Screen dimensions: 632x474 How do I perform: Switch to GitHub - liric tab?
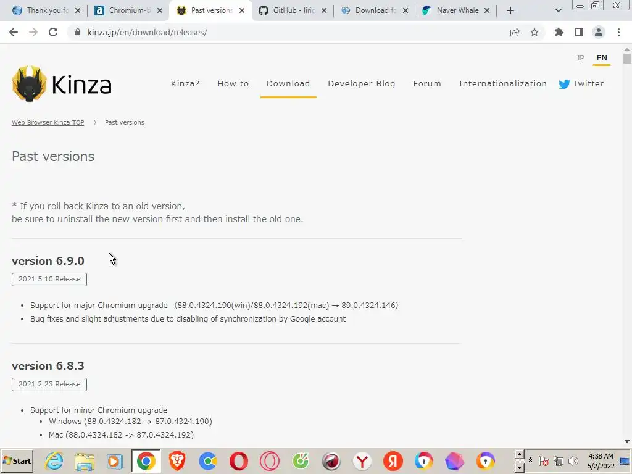coord(294,10)
